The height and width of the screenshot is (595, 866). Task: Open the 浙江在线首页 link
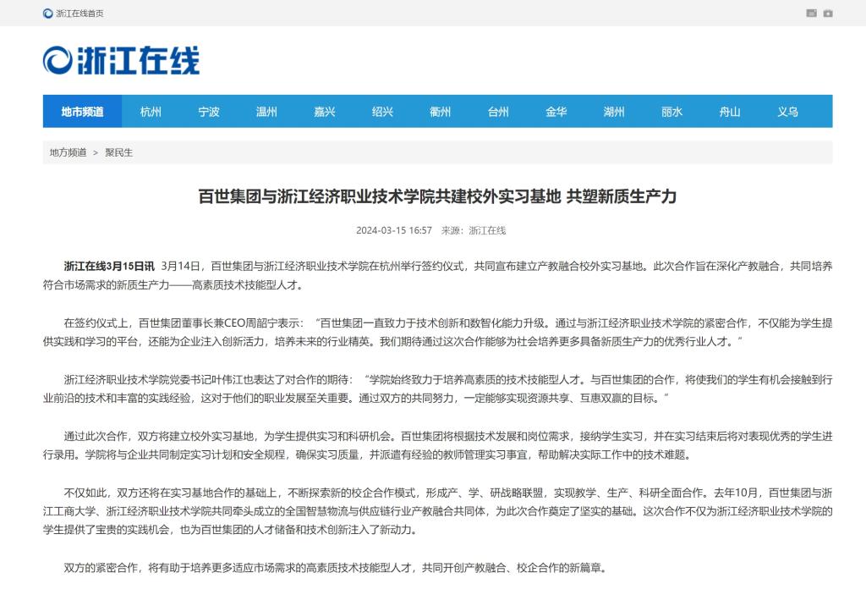point(79,14)
